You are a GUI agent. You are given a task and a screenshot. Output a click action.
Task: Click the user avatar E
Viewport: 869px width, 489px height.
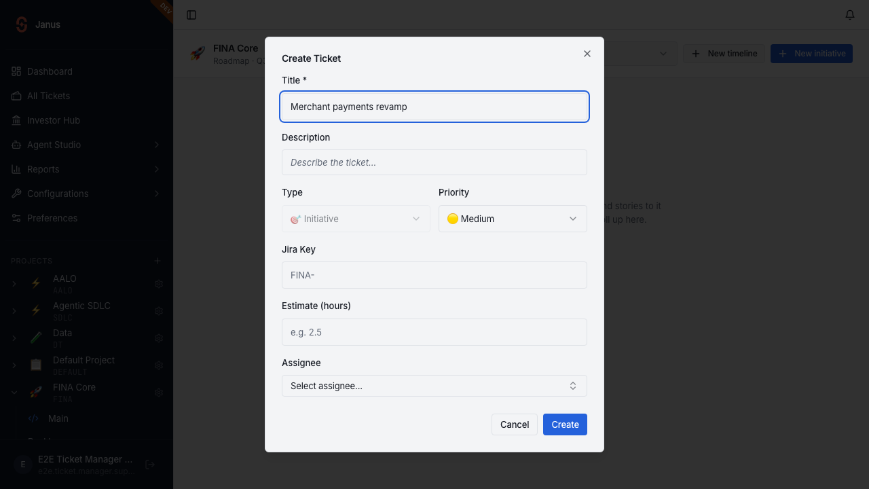[x=23, y=465]
